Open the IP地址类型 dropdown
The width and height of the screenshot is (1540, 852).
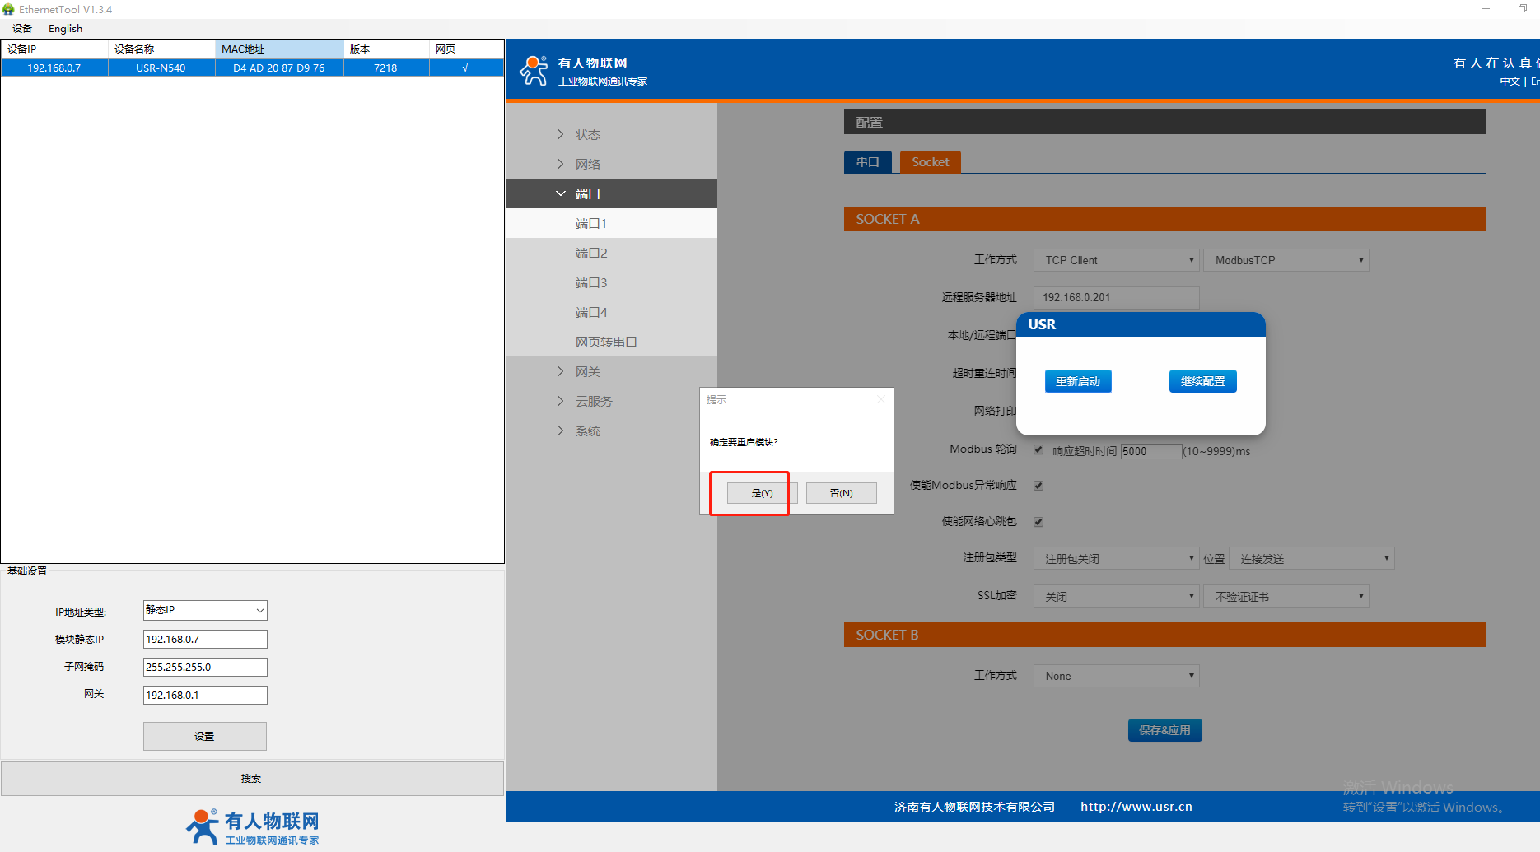point(205,610)
